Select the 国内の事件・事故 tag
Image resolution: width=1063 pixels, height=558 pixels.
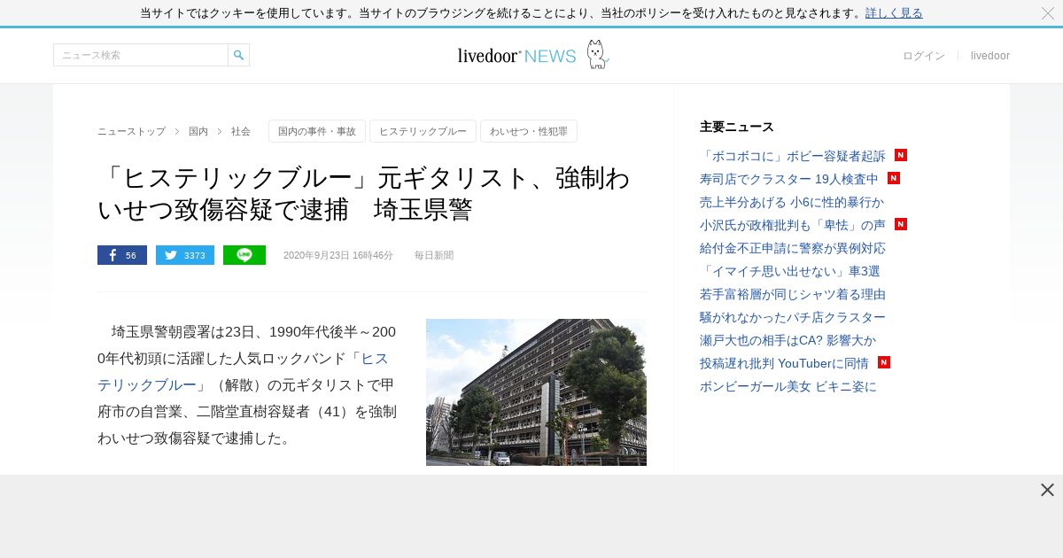point(317,131)
